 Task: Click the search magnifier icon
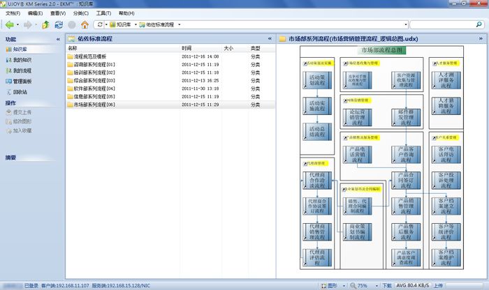[479, 24]
